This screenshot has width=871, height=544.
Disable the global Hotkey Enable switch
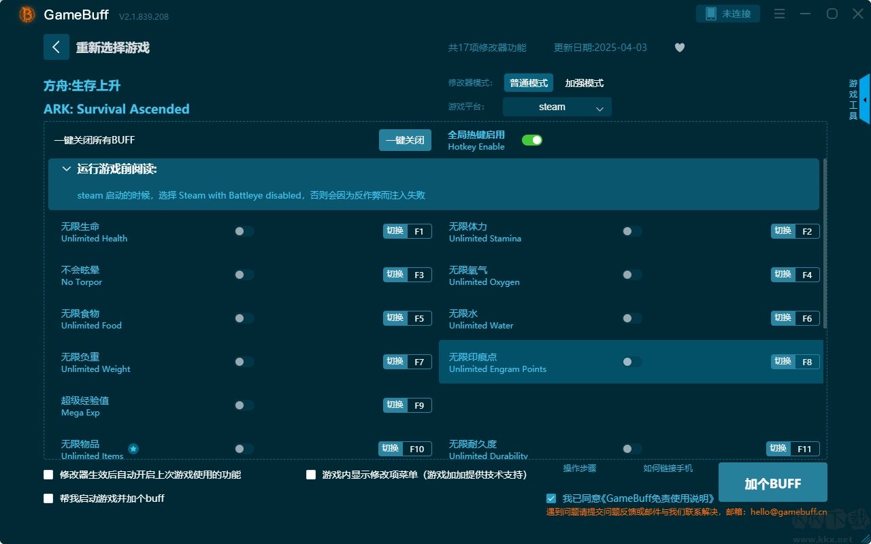tap(532, 140)
